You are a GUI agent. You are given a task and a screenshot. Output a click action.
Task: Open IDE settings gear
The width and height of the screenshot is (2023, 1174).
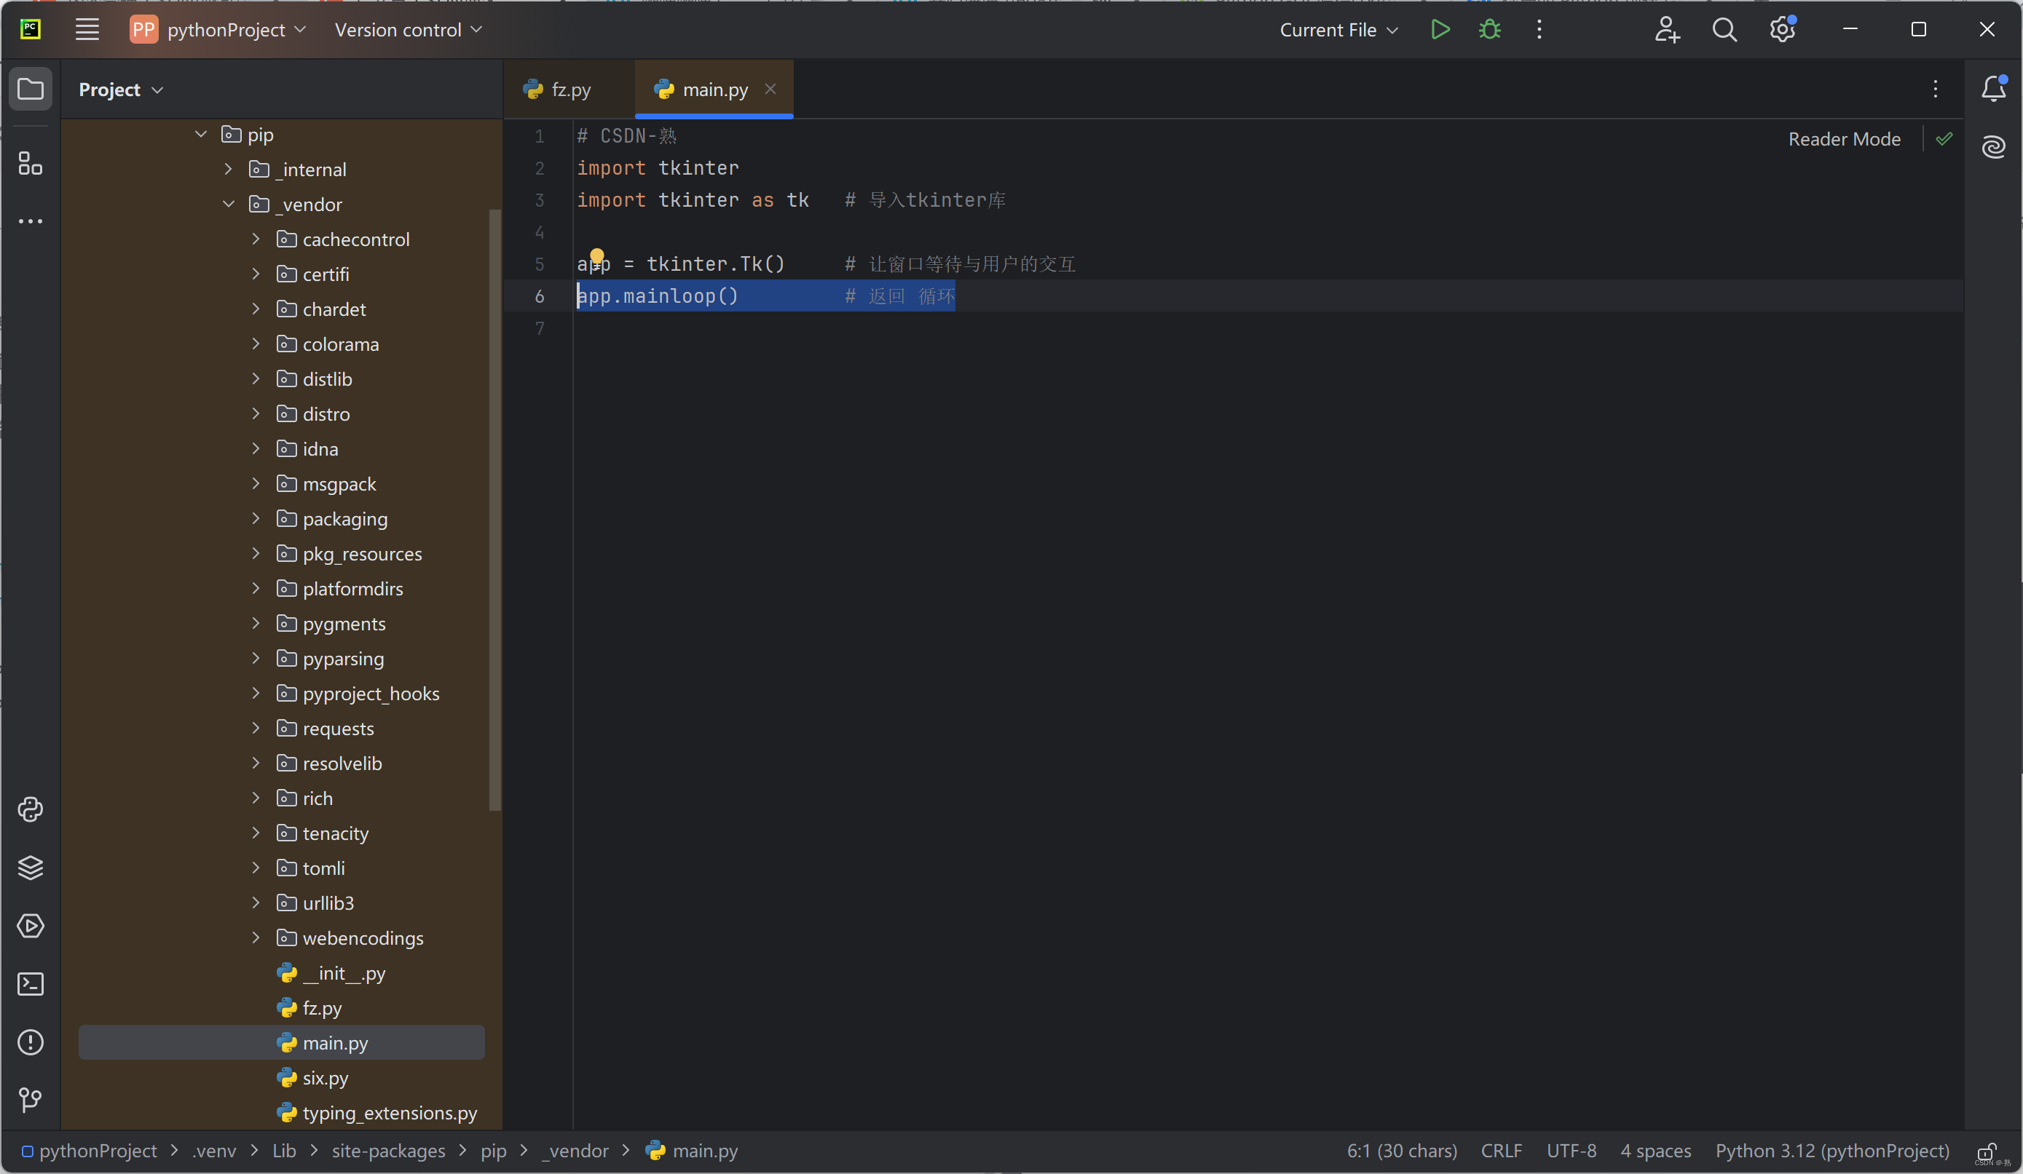click(x=1783, y=30)
